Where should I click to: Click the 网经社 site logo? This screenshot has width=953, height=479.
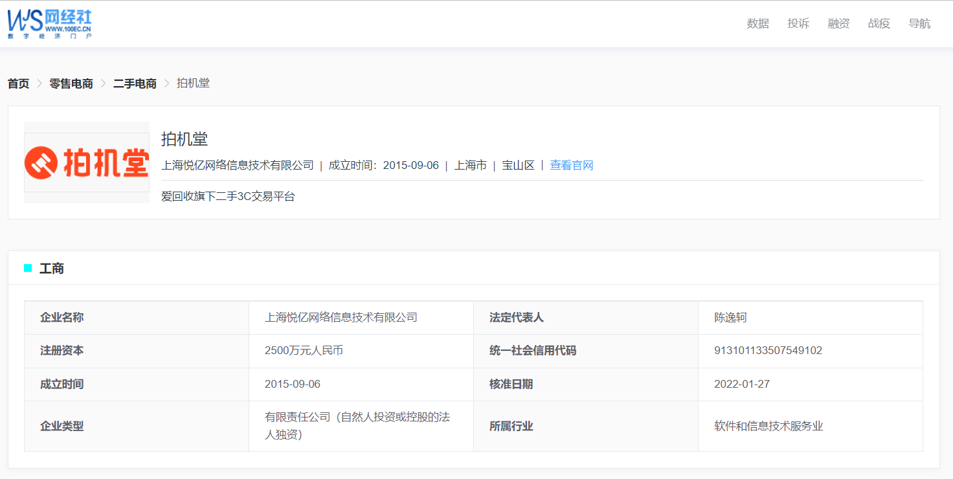point(50,24)
